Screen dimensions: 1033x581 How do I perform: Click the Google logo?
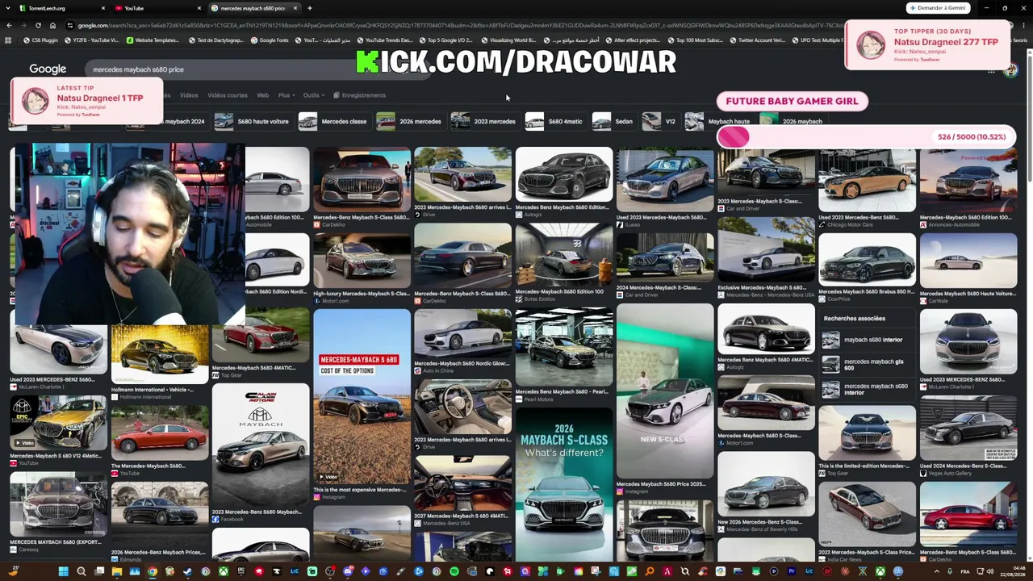tap(48, 69)
